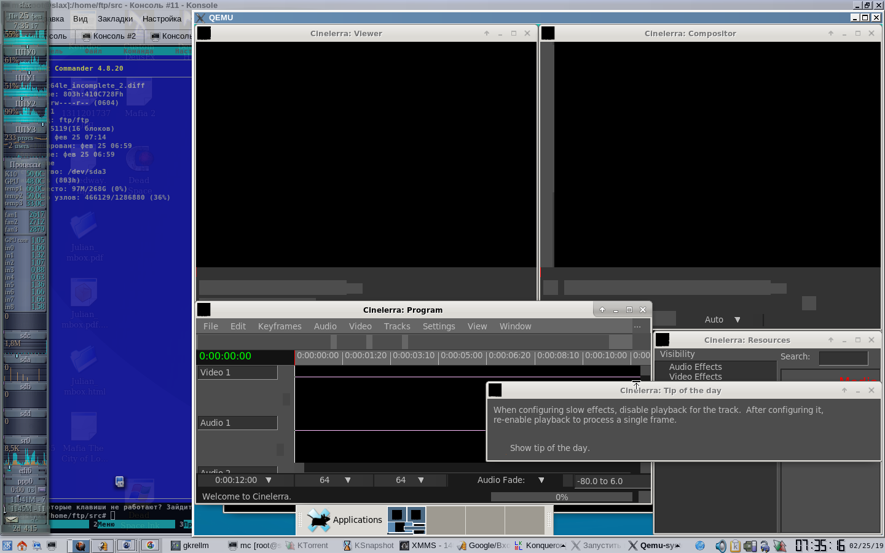Viewport: 885px width, 553px height.
Task: Toggle Show tip of the day option
Action: click(549, 448)
